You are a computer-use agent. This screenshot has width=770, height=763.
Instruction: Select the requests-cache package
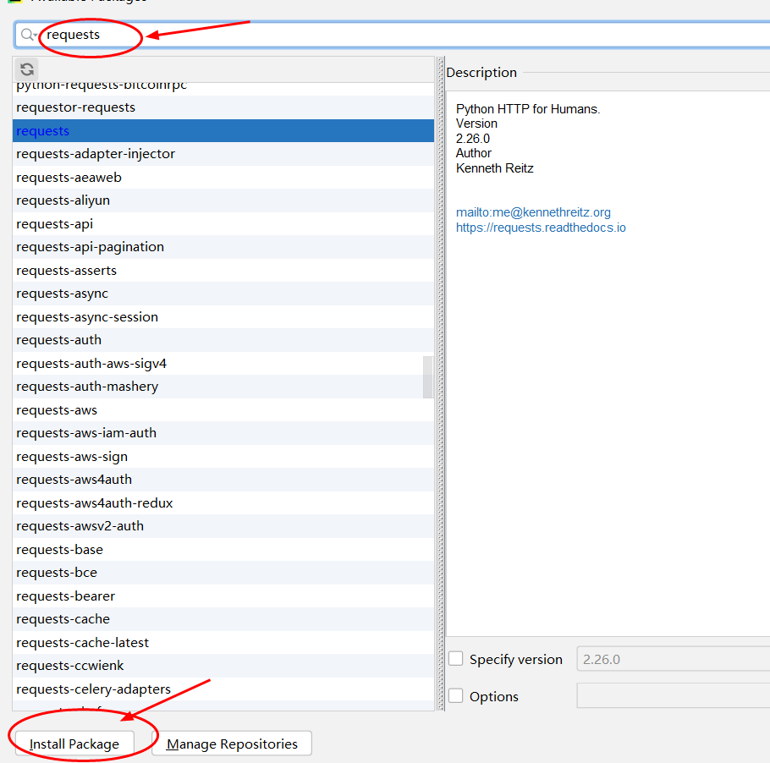223,619
